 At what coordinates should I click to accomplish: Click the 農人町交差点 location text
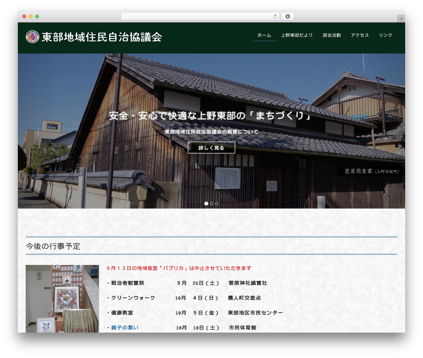coord(244,298)
